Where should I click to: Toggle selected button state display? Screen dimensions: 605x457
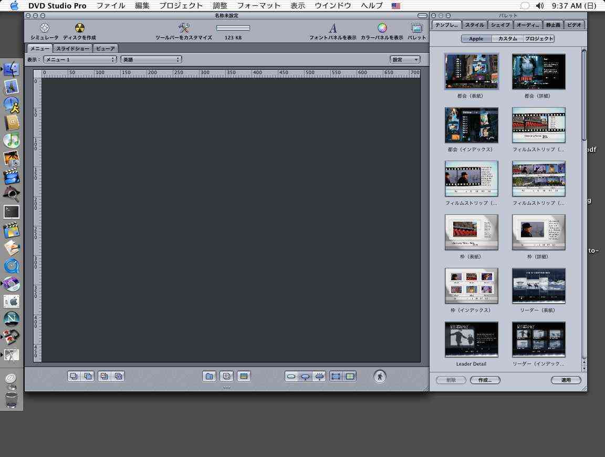[305, 376]
